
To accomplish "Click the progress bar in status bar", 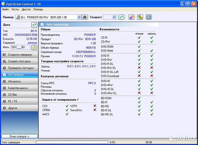I will click(x=71, y=142).
